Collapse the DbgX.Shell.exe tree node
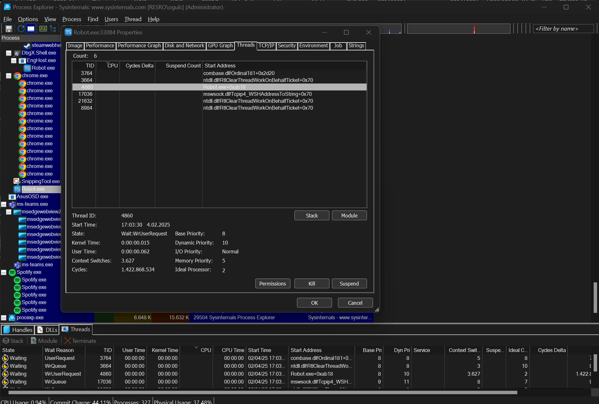The height and width of the screenshot is (404, 599). [x=9, y=53]
